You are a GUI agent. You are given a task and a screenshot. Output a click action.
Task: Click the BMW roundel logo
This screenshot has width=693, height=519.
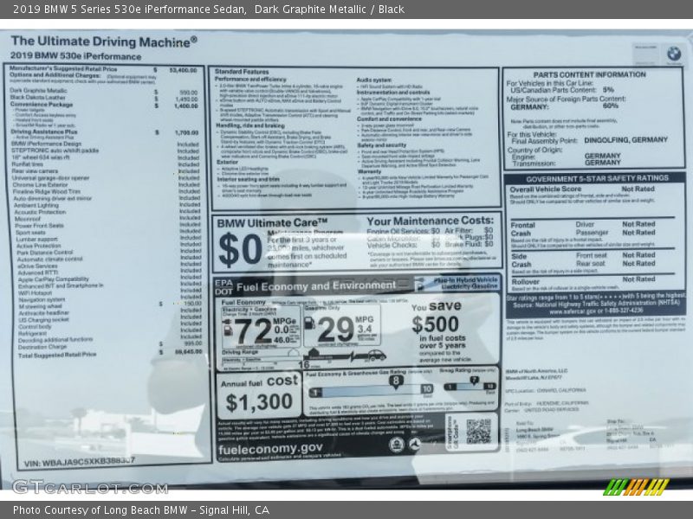(x=673, y=54)
